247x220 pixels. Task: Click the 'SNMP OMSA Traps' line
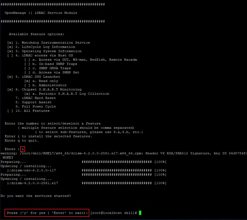[52, 68]
